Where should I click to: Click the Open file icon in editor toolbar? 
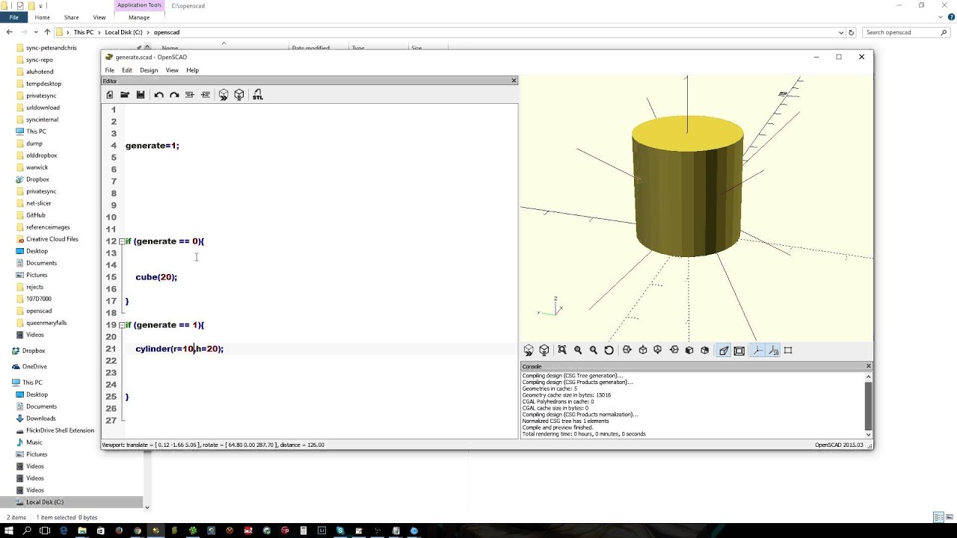click(x=125, y=95)
